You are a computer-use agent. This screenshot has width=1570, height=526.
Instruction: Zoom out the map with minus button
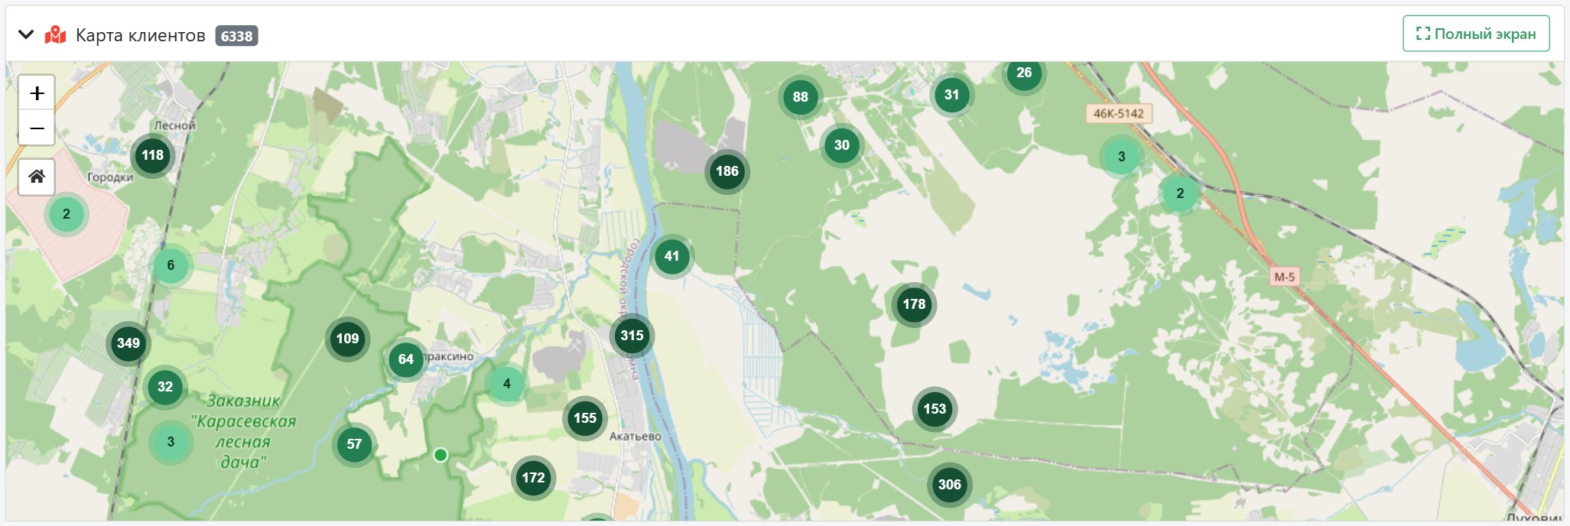pos(37,128)
